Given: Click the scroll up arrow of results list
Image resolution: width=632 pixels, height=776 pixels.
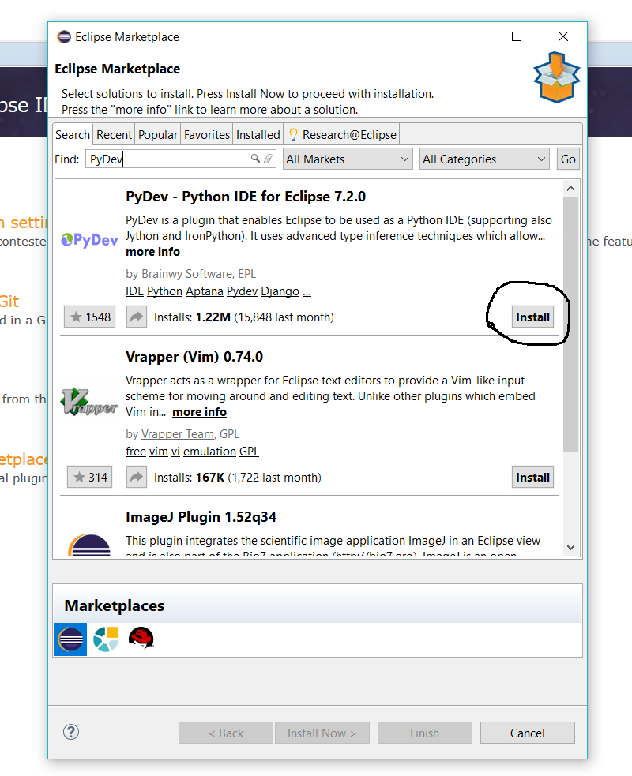Looking at the screenshot, I should pyautogui.click(x=570, y=189).
